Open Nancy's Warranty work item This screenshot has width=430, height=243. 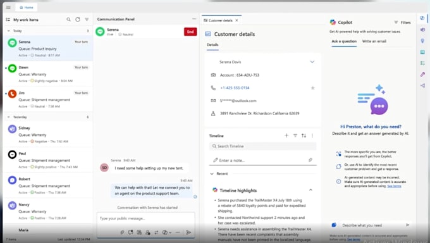pos(48,211)
